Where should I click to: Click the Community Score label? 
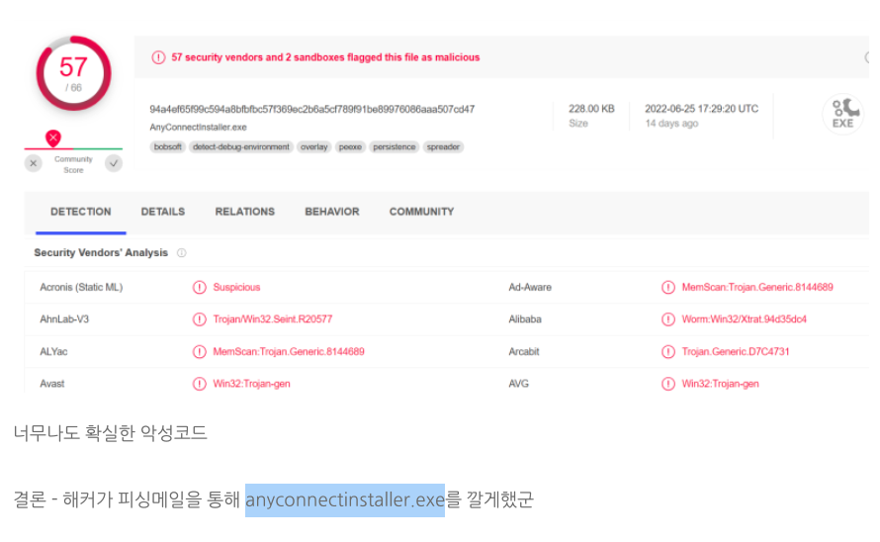tap(73, 164)
